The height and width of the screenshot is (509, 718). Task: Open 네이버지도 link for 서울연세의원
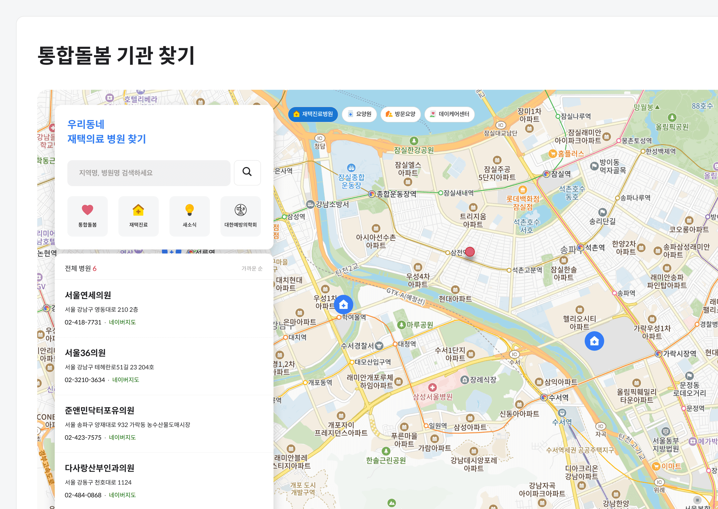(122, 322)
